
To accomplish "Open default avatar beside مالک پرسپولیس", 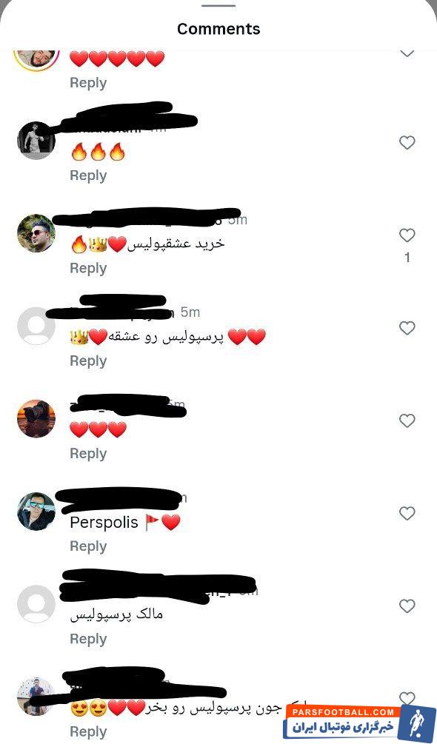I will click(36, 603).
